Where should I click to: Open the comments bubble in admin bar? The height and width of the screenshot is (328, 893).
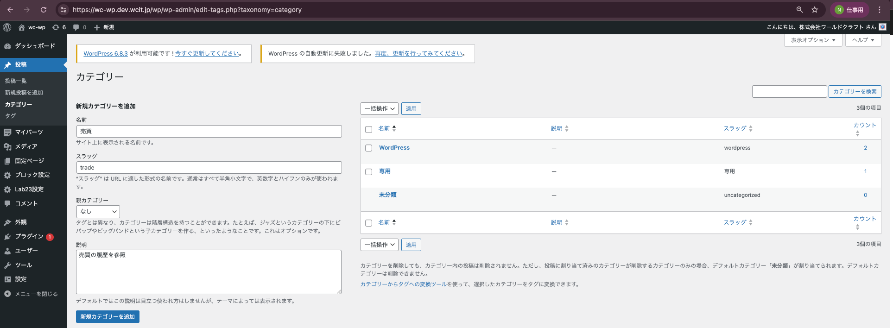coord(79,27)
